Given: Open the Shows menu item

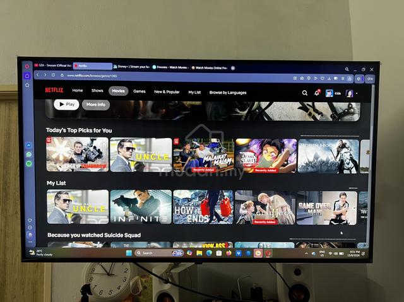Looking at the screenshot, I should click(97, 91).
